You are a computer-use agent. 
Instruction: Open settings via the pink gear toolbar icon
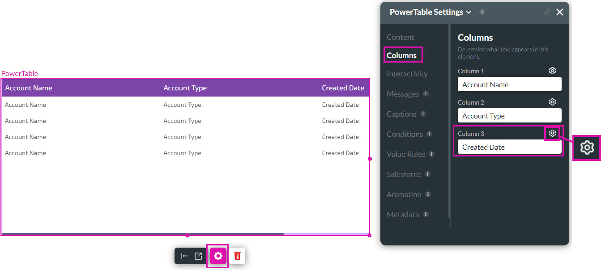tap(217, 256)
